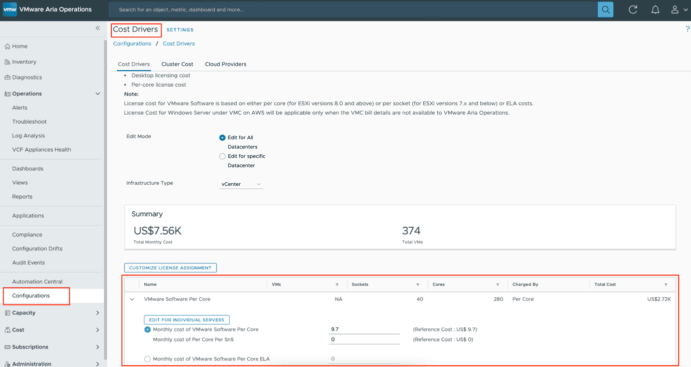Click Customize License Assignment button
691x367 pixels.
click(170, 268)
